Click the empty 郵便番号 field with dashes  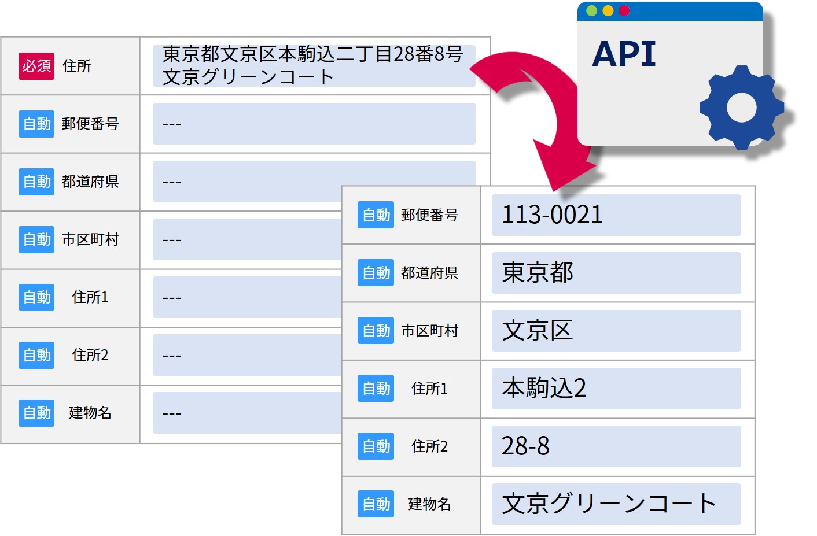(314, 124)
